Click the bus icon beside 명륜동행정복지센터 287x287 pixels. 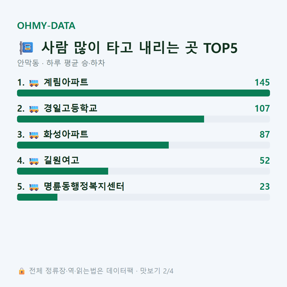pyautogui.click(x=34, y=187)
